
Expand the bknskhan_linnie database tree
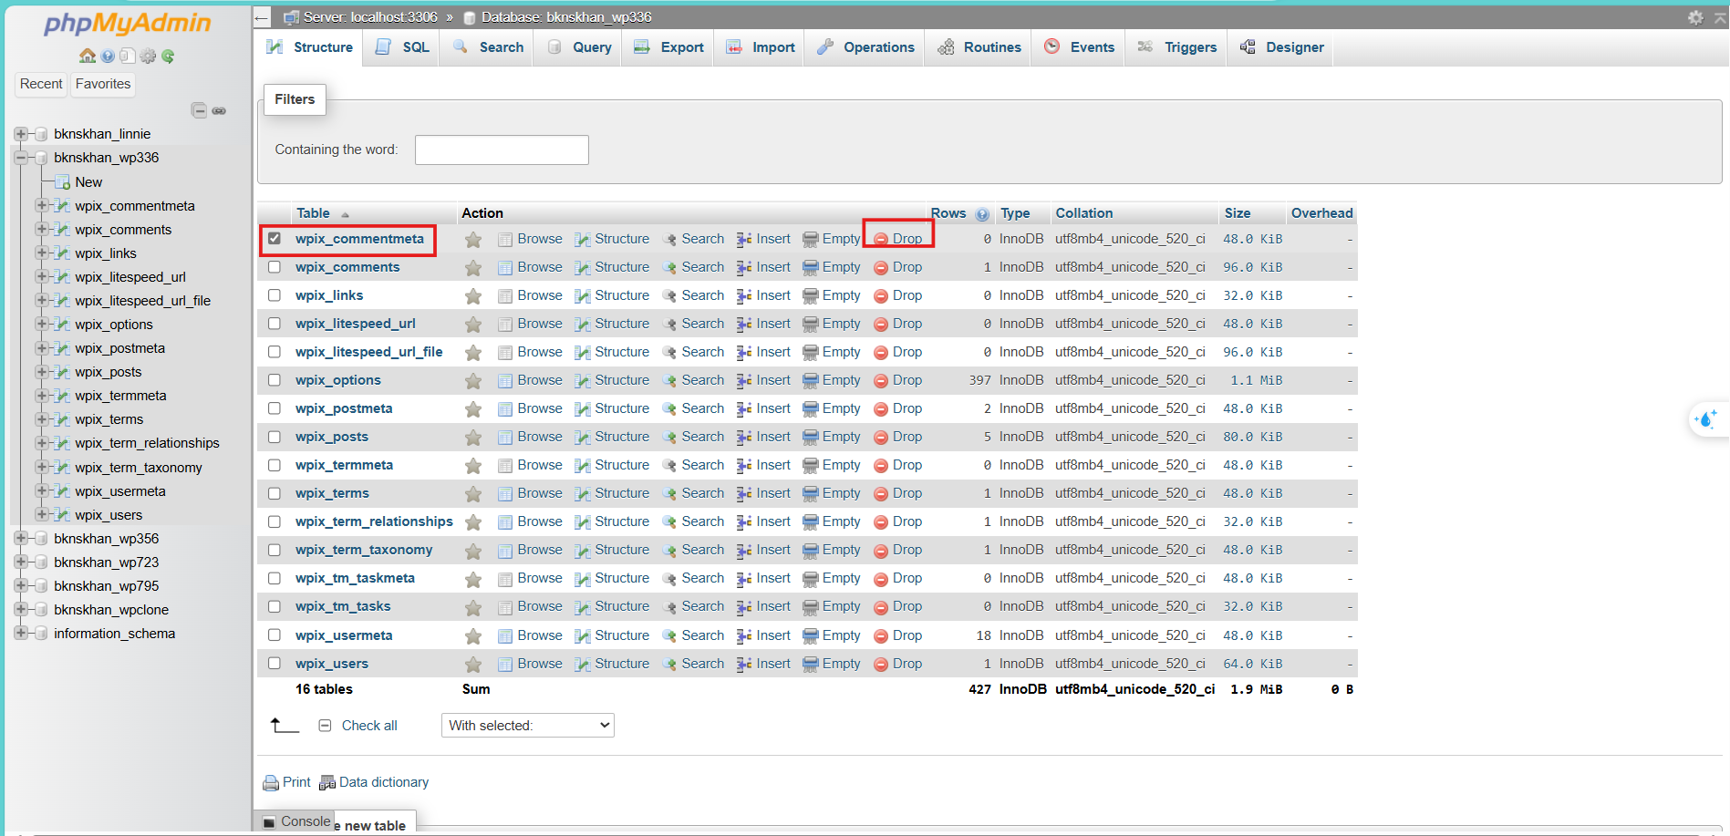click(20, 134)
